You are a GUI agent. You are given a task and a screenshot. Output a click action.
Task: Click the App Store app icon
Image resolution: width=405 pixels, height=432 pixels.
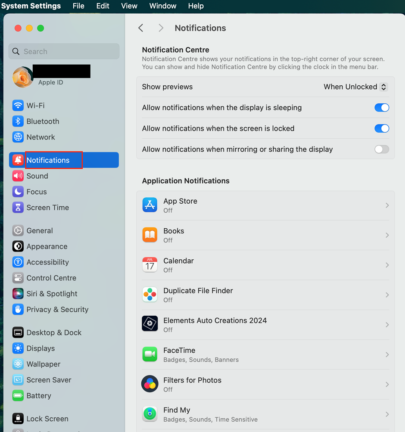[x=150, y=205]
